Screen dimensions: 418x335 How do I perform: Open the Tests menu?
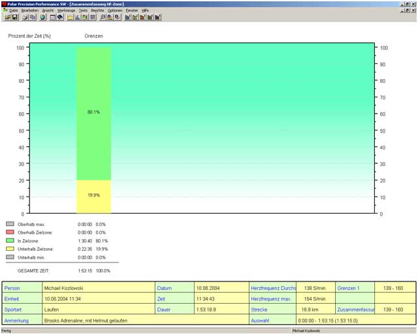pos(83,10)
